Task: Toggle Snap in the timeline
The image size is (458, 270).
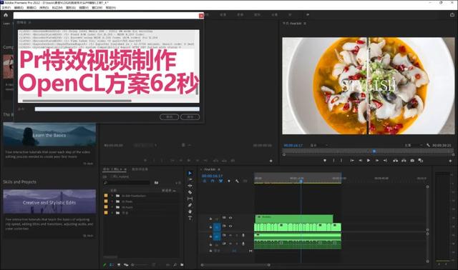Action: point(213,181)
